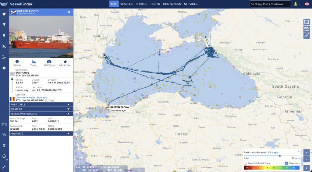
Task: Click the Track ship icon
Action: pos(33,61)
